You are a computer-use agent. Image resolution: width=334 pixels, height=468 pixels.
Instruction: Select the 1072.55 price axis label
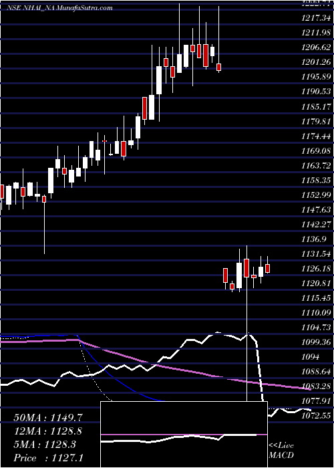tap(315, 417)
